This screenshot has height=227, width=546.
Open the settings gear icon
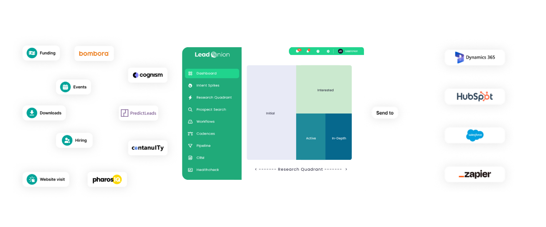(328, 51)
